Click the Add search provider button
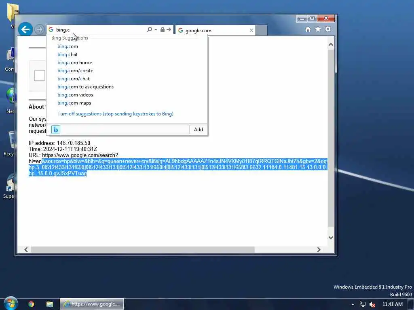 click(x=199, y=130)
